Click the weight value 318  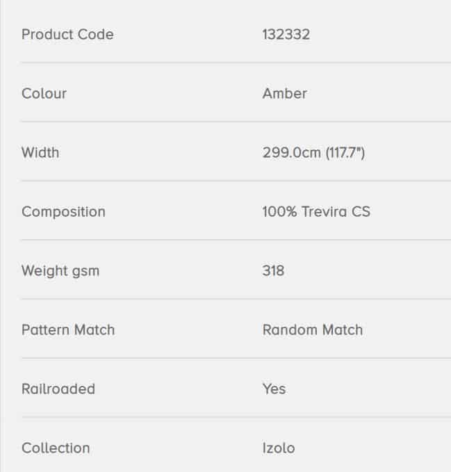[273, 270]
